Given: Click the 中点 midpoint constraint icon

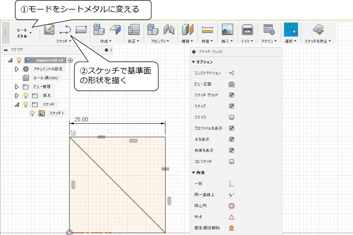Looking at the screenshot, I should point(231,217).
